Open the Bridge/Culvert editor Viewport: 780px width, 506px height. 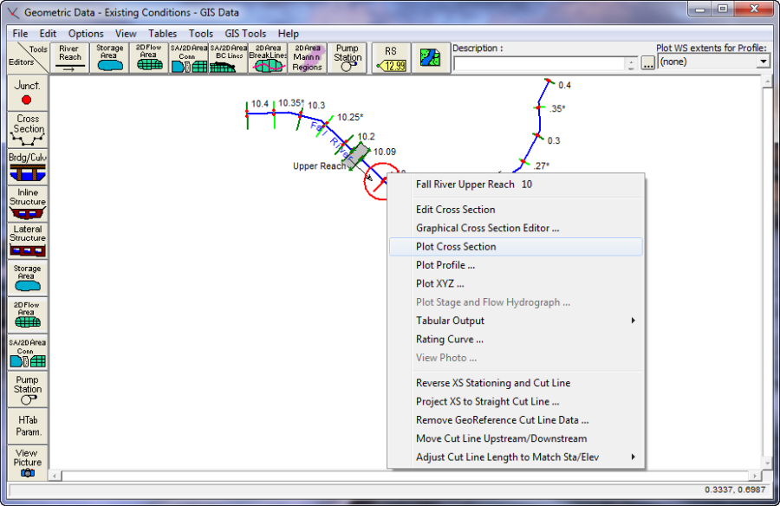coord(27,165)
